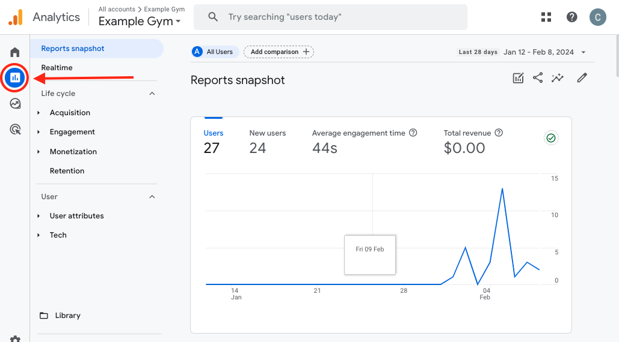Open the Advertising cursor-target icon
619x342 pixels.
15,129
